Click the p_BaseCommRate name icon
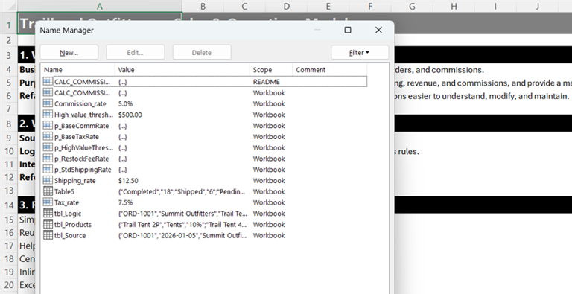Viewport: 572px width, 294px height. click(48, 126)
